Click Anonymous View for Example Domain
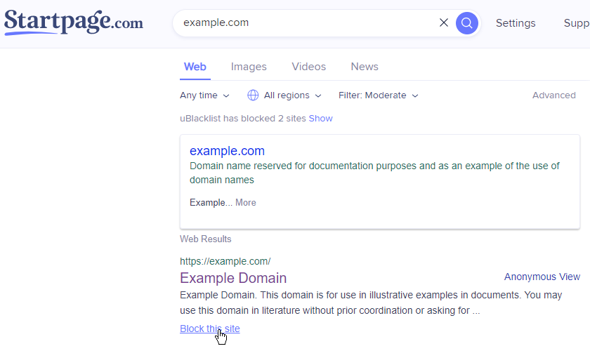590x351 pixels. 542,277
